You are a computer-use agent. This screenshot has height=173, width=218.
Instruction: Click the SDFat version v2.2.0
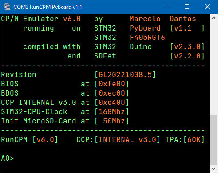187,56
